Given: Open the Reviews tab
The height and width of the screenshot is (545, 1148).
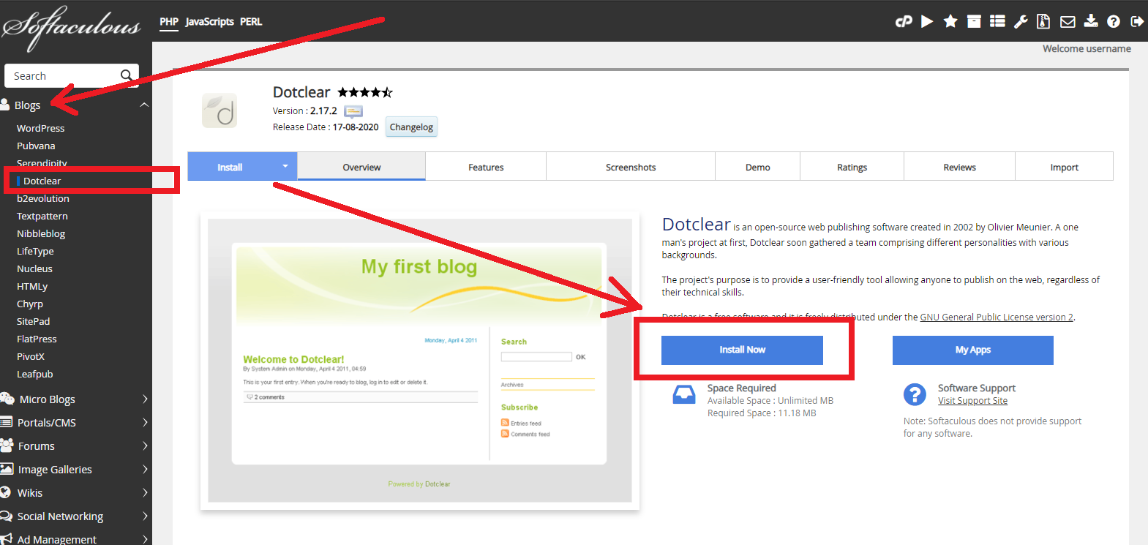Looking at the screenshot, I should (959, 167).
